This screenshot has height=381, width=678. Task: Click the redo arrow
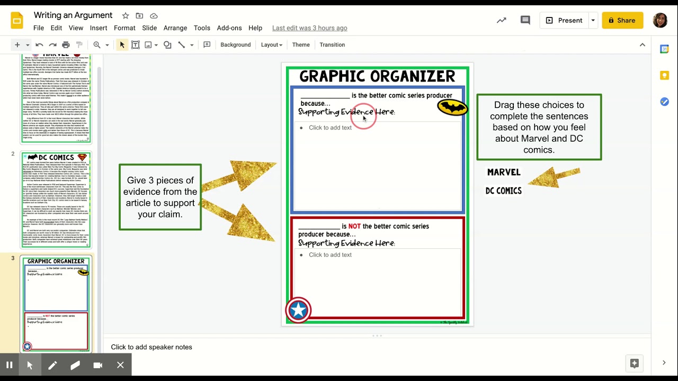point(52,45)
